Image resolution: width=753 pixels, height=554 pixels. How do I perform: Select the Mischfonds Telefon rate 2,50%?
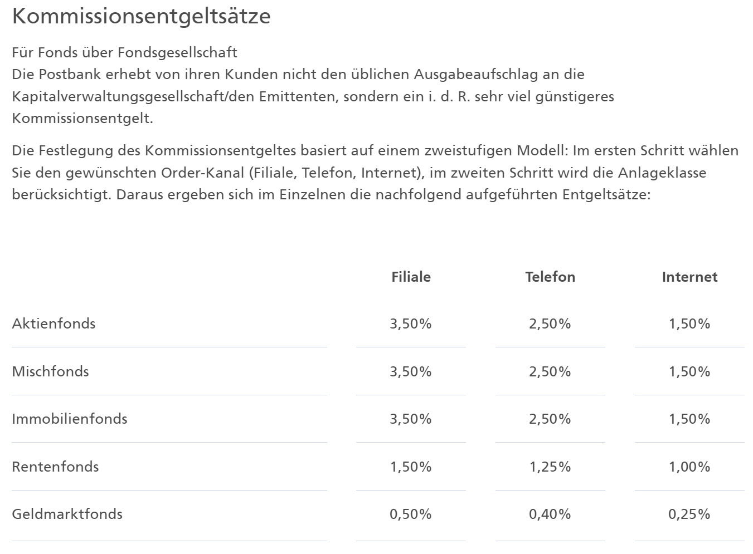coord(550,371)
